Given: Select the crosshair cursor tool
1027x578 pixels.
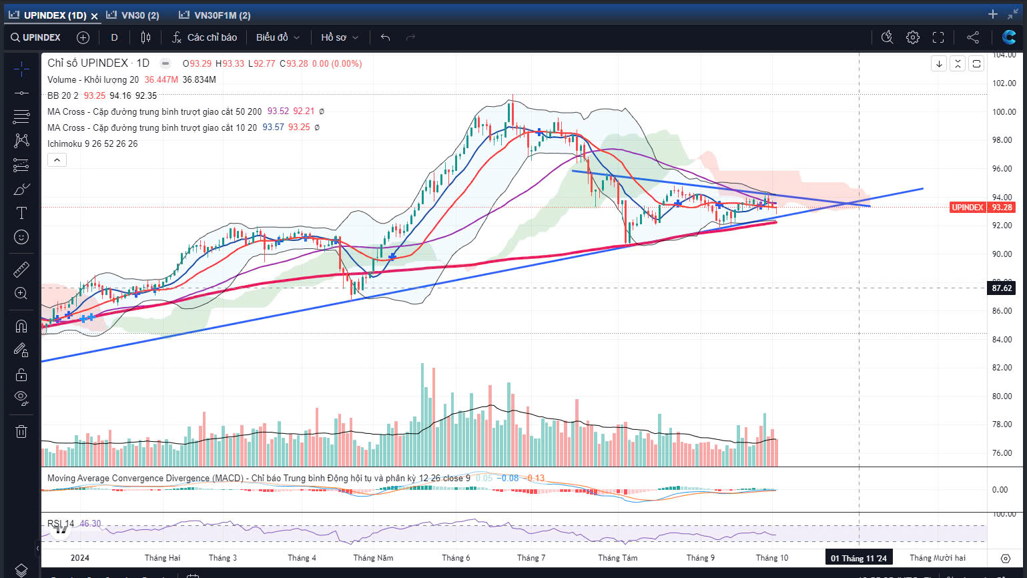Looking at the screenshot, I should (21, 69).
